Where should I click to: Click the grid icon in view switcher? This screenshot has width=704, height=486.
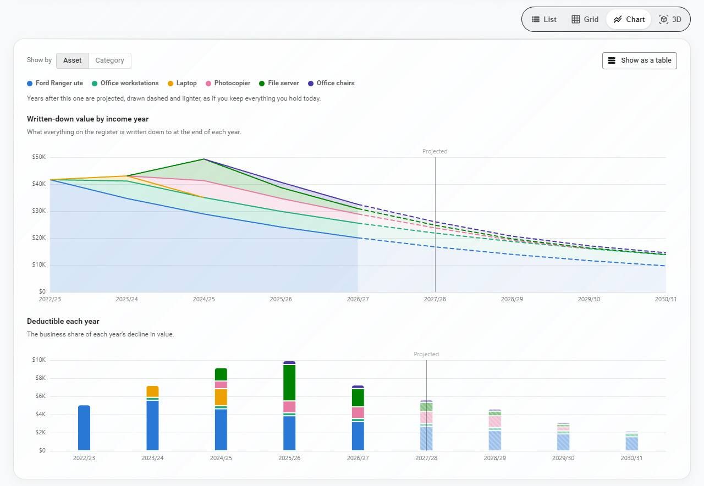click(x=576, y=19)
